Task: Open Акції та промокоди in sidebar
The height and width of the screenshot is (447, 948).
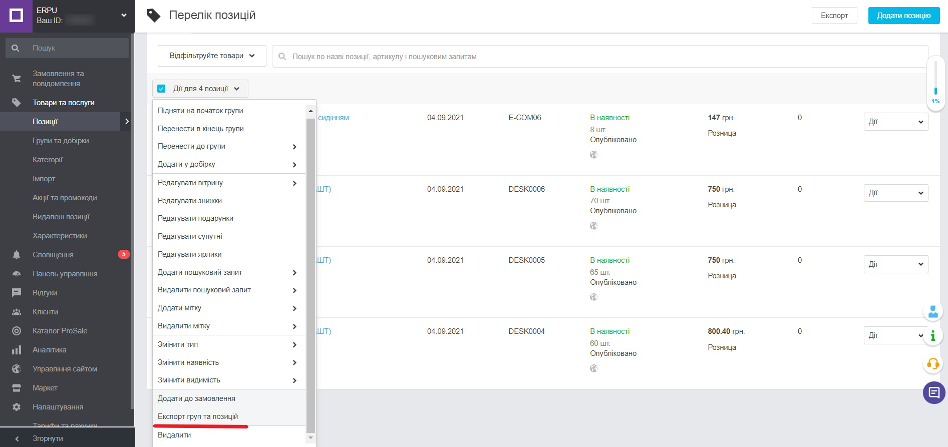Action: 65,198
